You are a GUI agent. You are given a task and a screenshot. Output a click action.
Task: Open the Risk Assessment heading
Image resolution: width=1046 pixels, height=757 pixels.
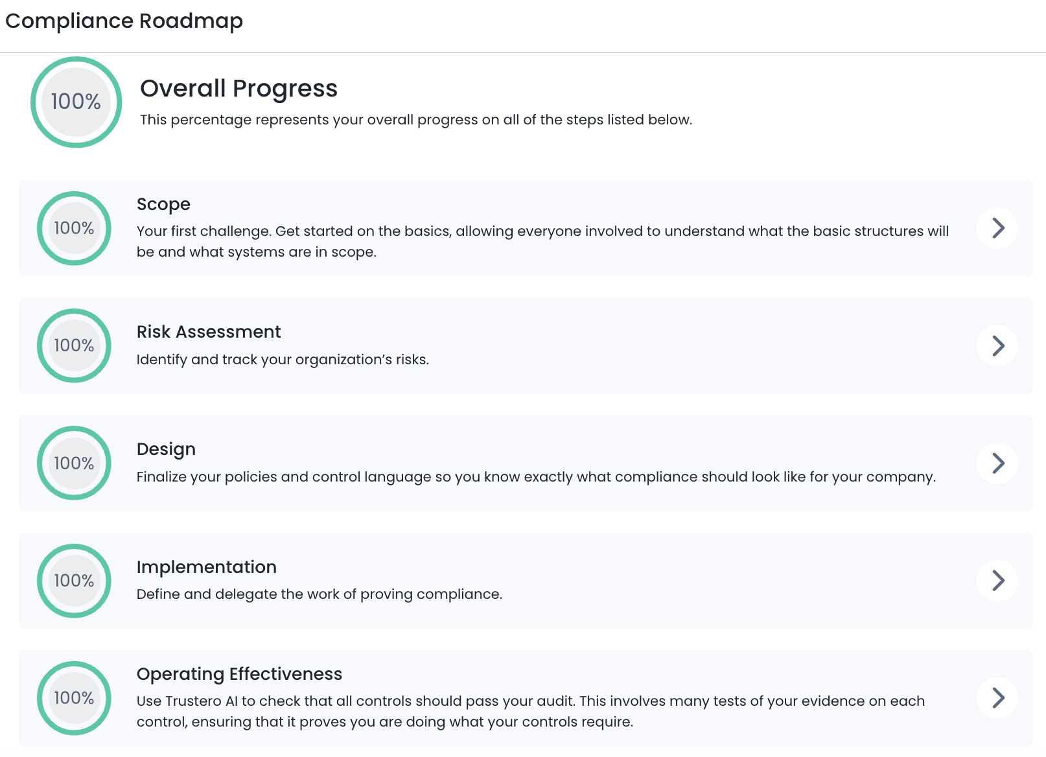[209, 332]
